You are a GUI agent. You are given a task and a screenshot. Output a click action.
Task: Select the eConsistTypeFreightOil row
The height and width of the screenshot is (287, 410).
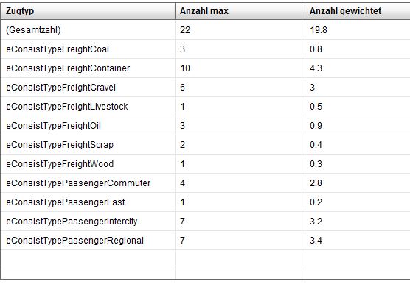[x=205, y=126]
